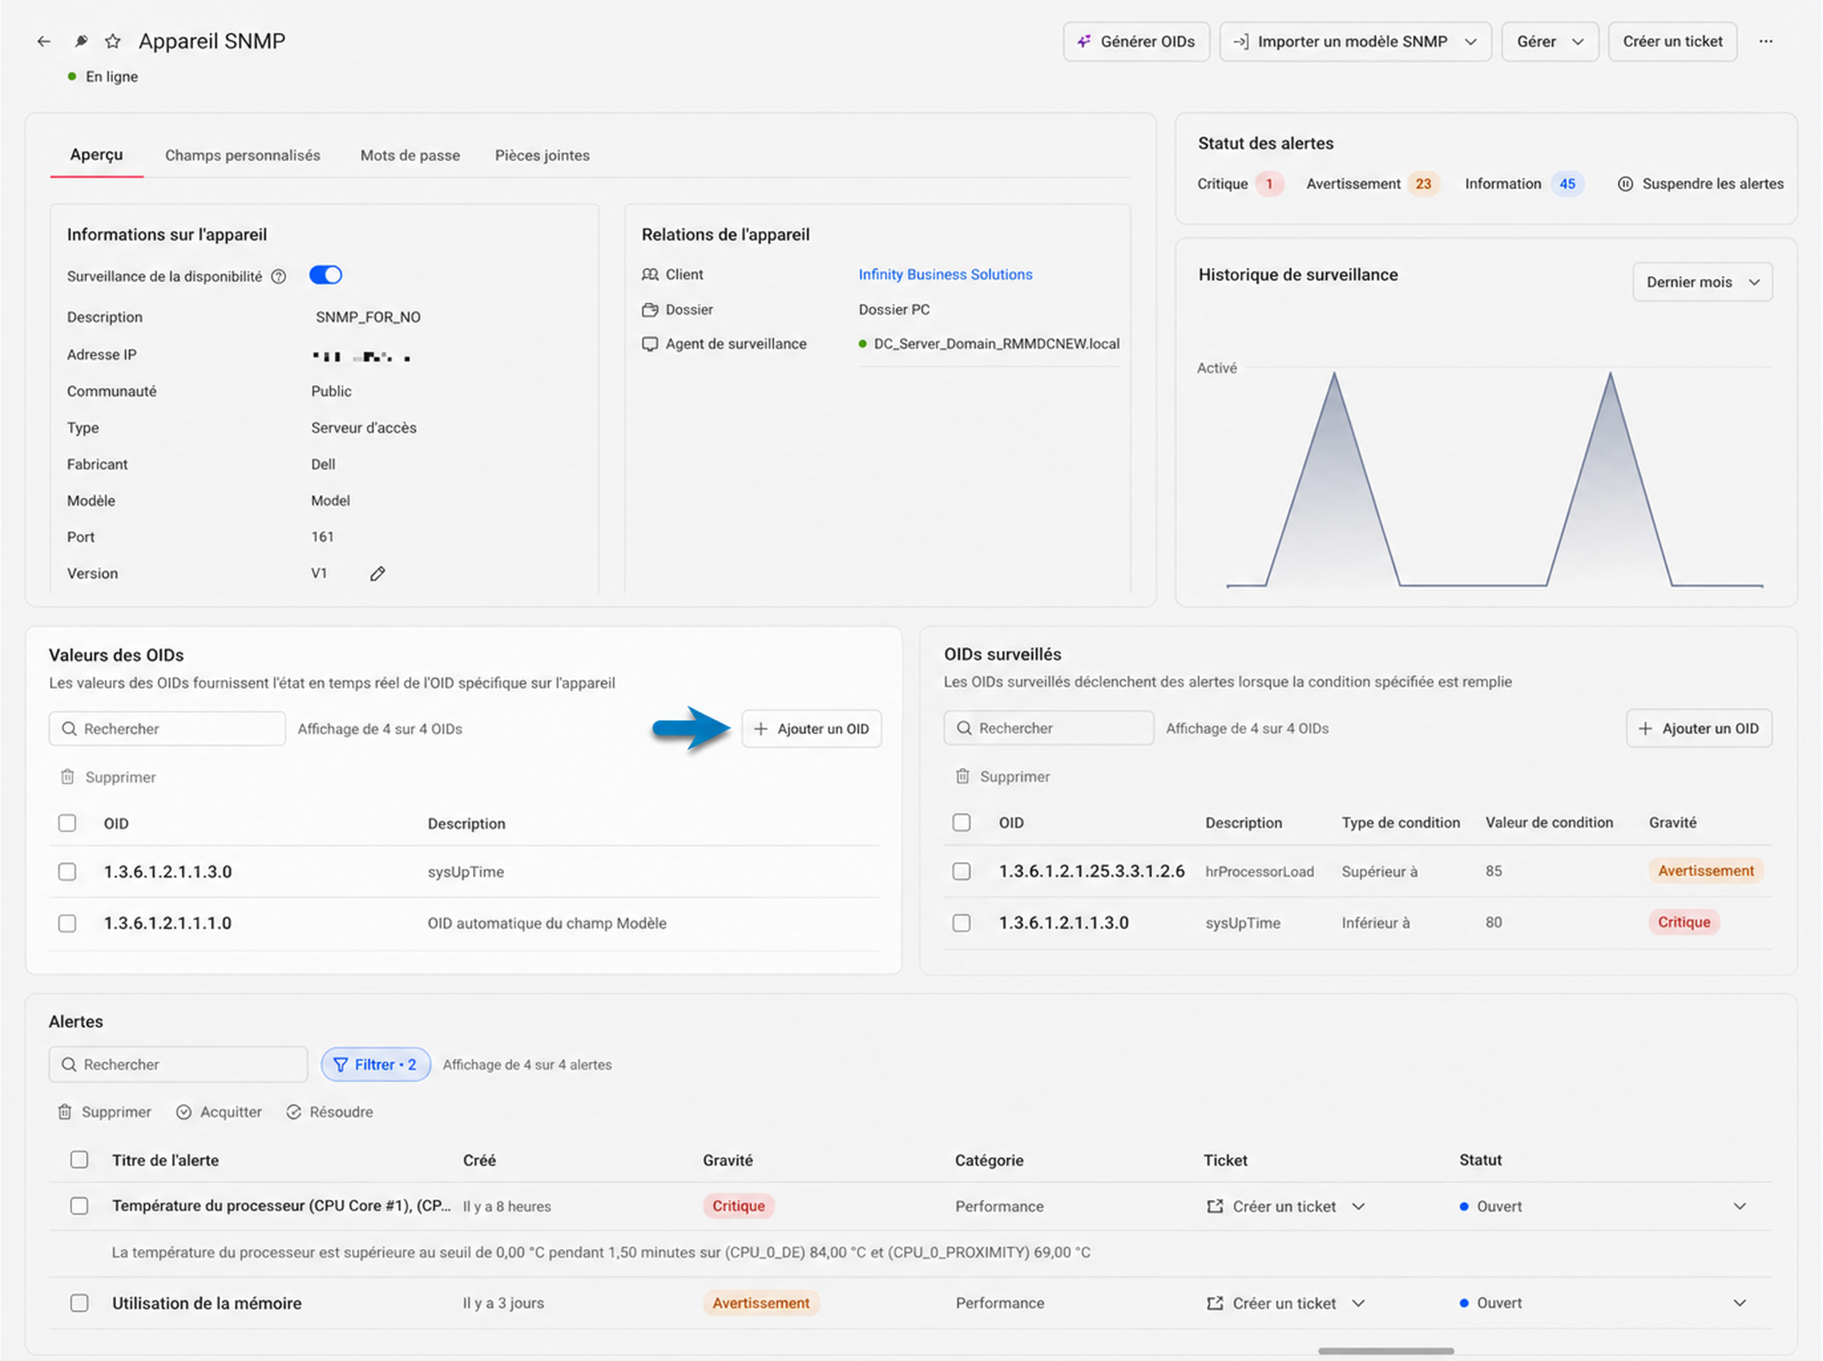Click the back arrow icon

pyautogui.click(x=43, y=41)
